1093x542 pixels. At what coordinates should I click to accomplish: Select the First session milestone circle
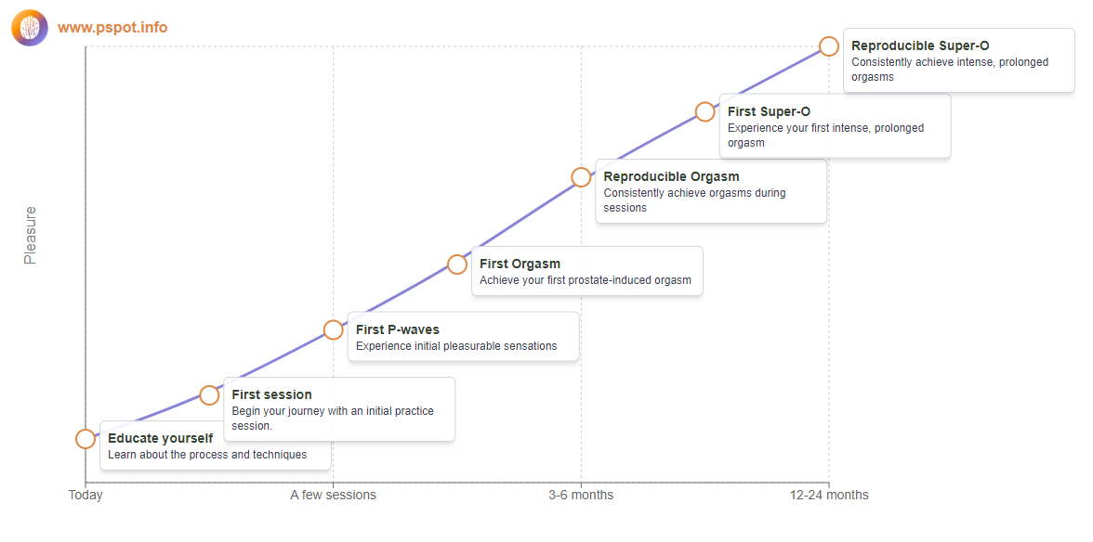pos(209,395)
